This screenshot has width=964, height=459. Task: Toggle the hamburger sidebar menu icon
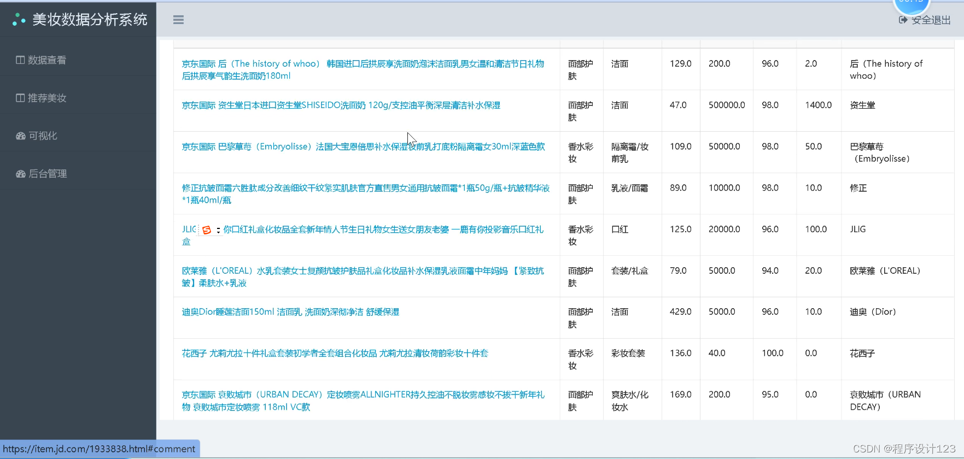coord(178,20)
